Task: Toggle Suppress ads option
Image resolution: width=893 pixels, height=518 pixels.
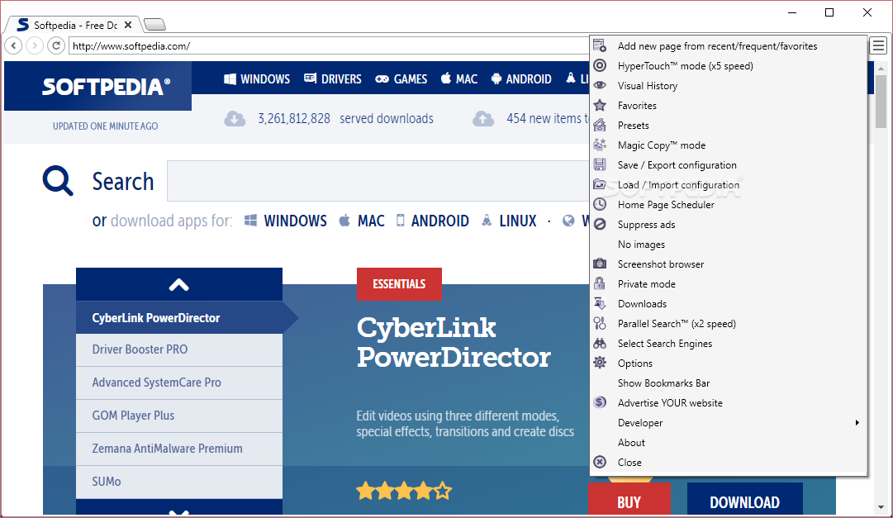Action: point(729,225)
